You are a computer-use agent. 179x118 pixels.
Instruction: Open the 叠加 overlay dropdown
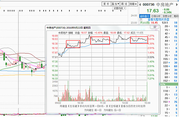[x=115, y=4]
